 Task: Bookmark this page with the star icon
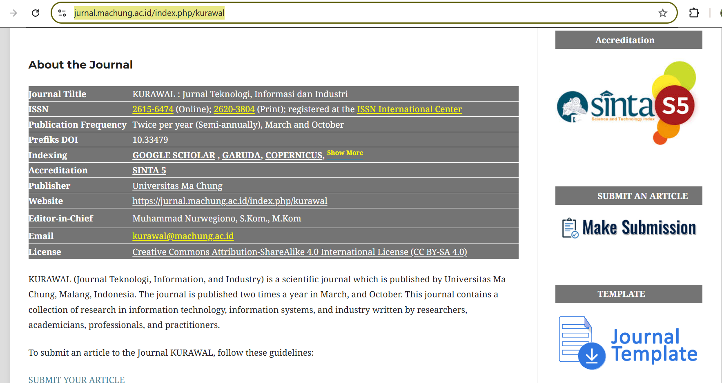tap(662, 13)
